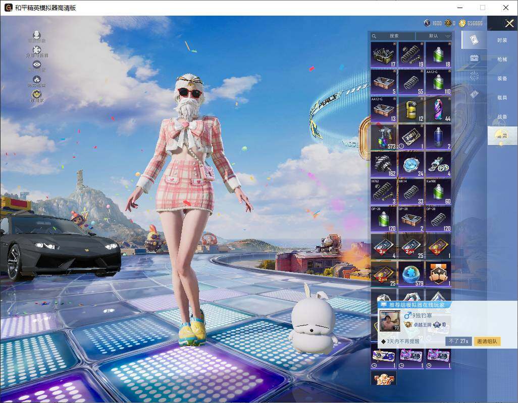Click the character model in pink outfit
This screenshot has height=403, width=518.
[189, 211]
